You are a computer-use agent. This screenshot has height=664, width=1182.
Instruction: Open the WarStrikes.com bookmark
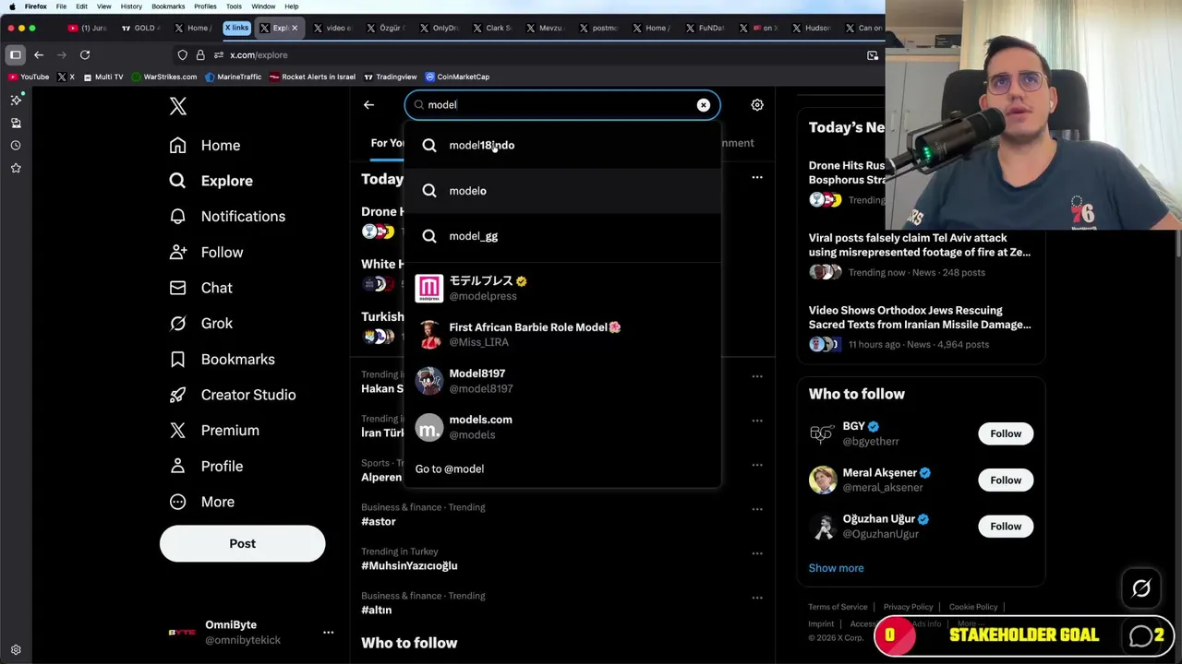[x=163, y=77]
